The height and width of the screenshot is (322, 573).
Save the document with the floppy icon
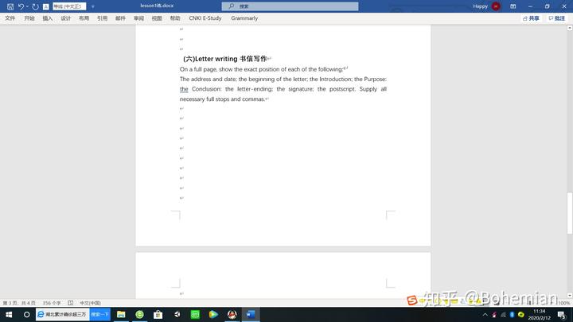[x=10, y=6]
